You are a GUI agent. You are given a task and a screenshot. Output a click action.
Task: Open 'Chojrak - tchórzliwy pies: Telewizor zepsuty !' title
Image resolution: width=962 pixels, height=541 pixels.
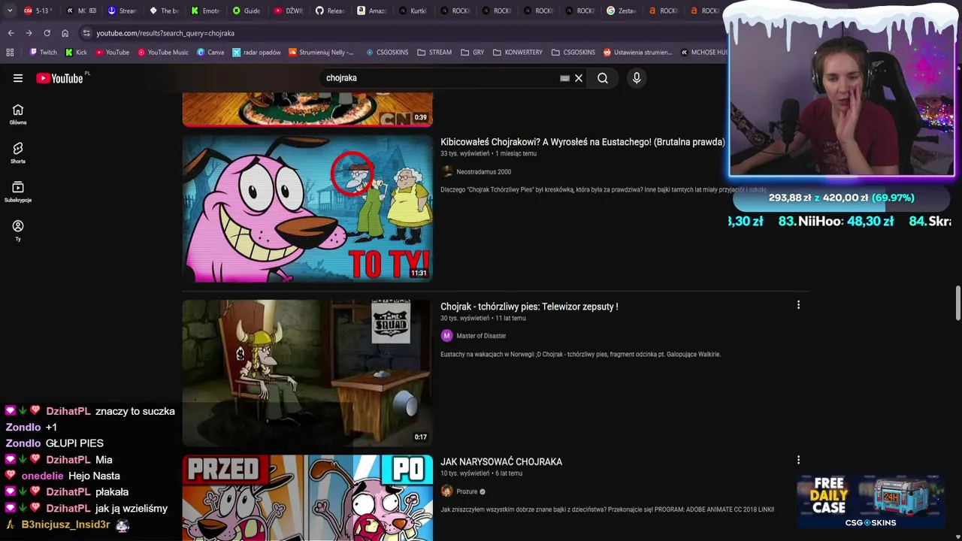(529, 307)
